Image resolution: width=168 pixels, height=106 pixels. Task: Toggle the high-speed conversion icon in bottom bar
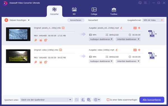[x=89, y=100]
